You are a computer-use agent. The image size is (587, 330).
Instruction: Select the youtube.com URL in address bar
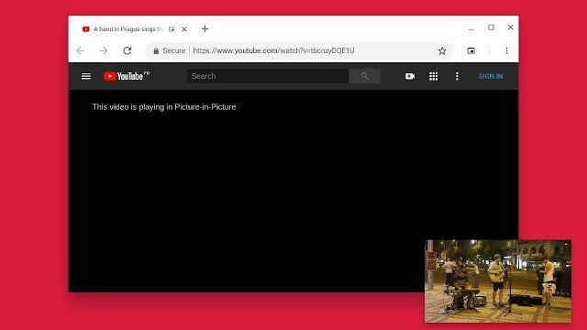pos(273,50)
